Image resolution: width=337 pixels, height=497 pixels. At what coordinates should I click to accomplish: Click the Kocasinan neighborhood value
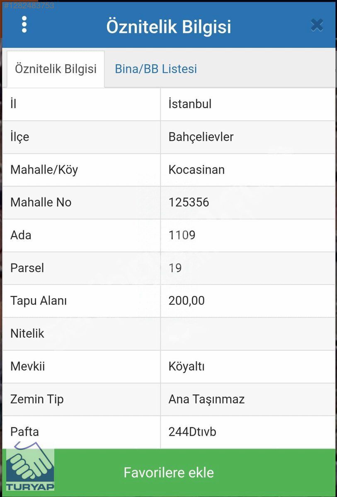[x=196, y=169]
